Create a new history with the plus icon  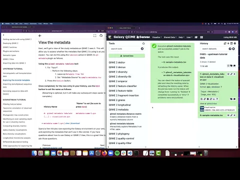pos(228,43)
